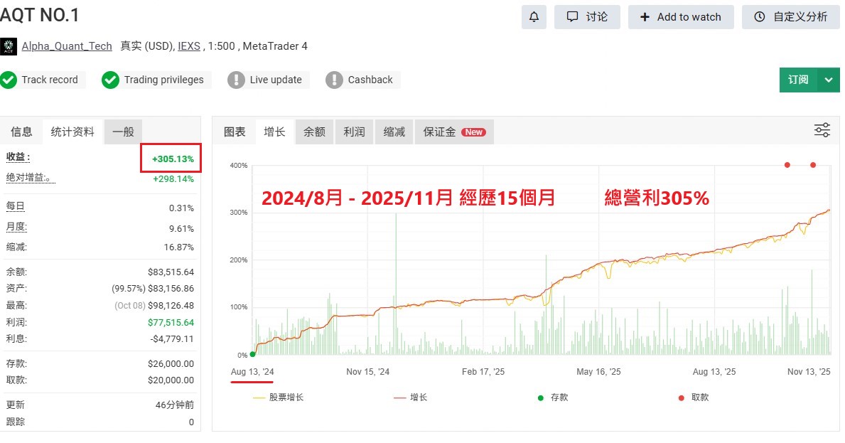The image size is (845, 443).
Task: Open chart settings sliders icon
Action: click(822, 130)
